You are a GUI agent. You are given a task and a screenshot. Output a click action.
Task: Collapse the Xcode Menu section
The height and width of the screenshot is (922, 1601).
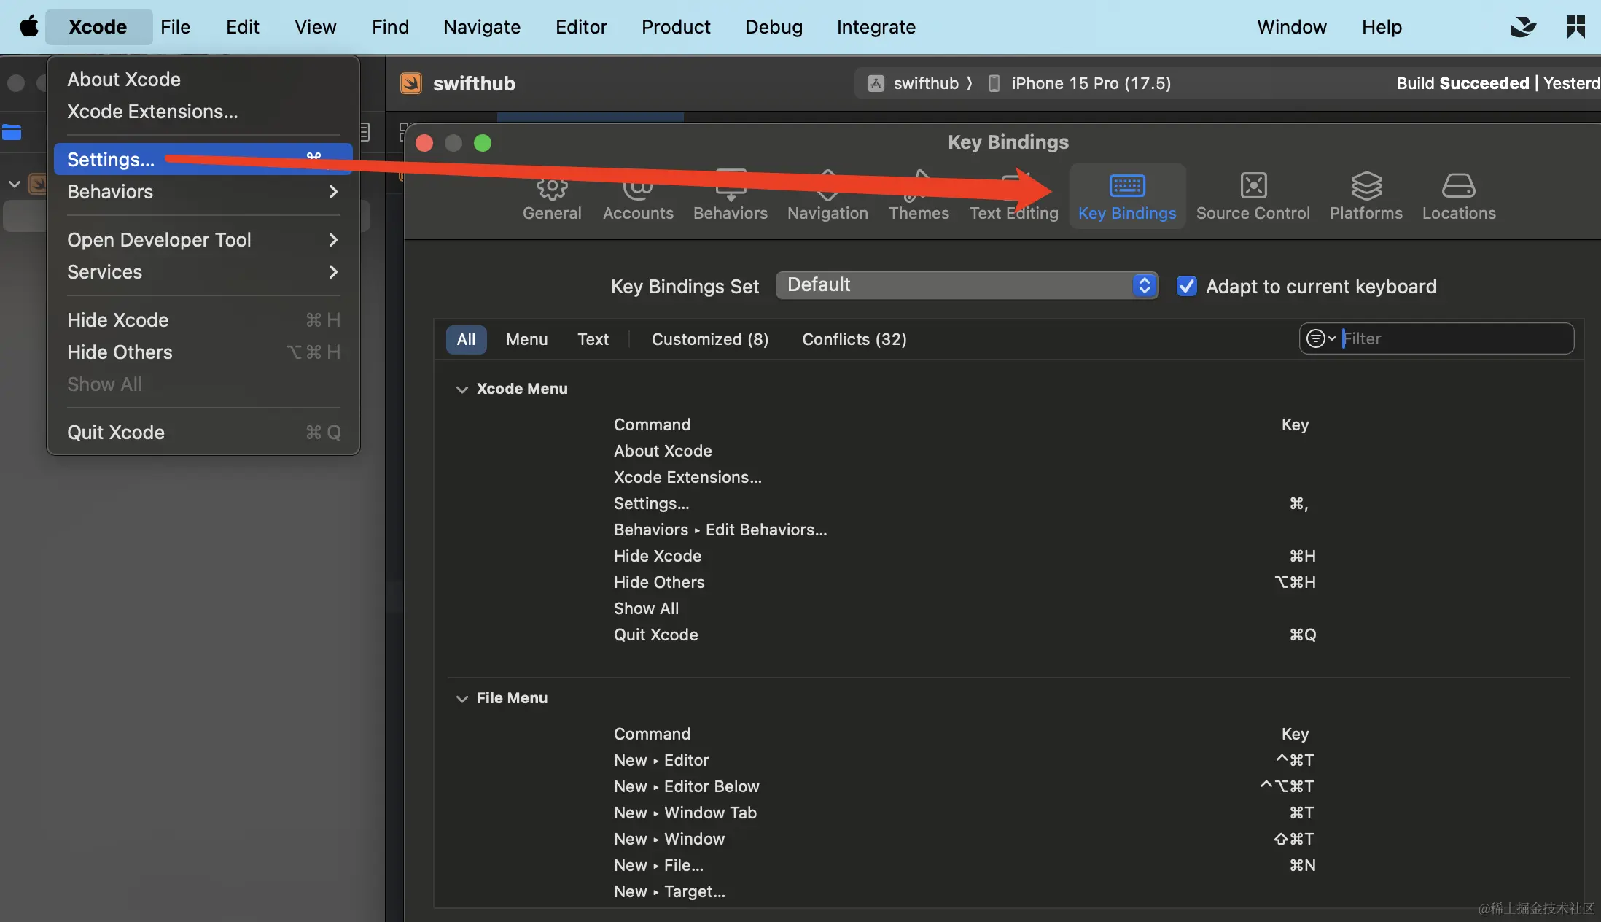click(x=461, y=389)
